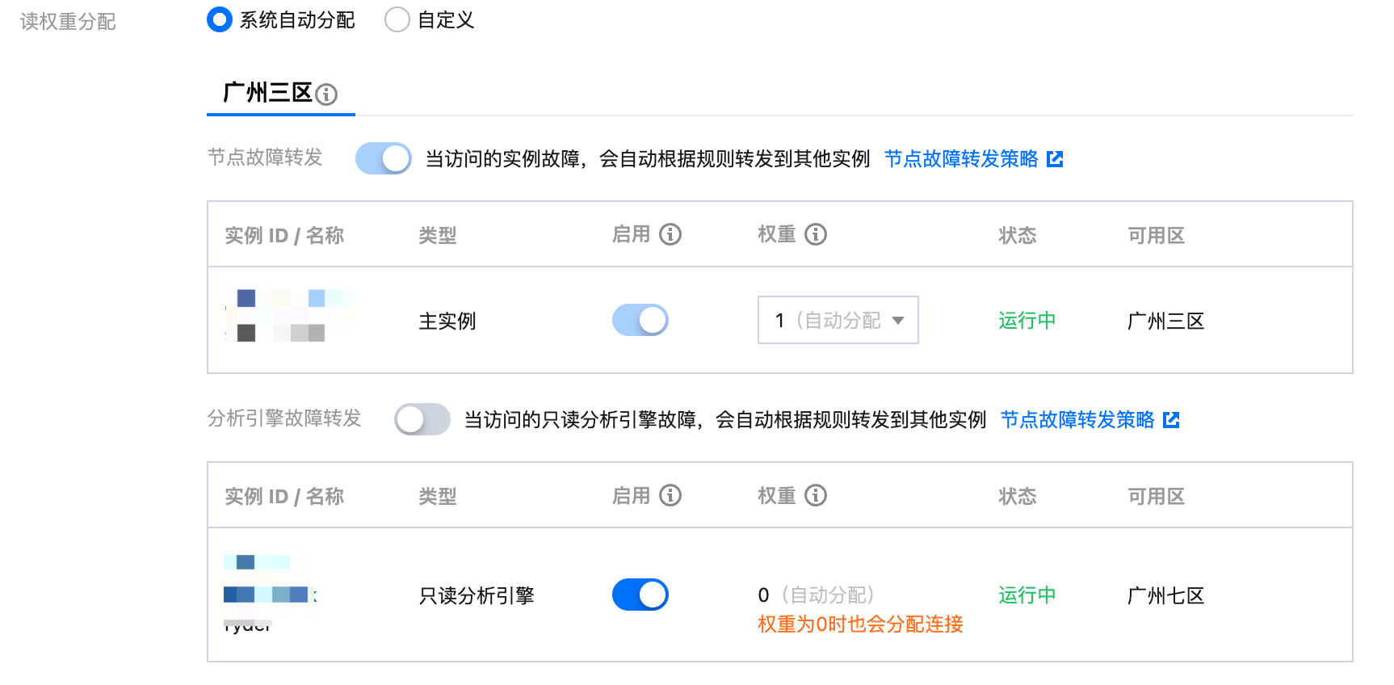
Task: Select 自定义 radio option
Action: [397, 19]
